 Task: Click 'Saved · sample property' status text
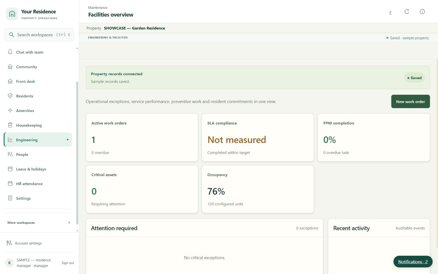click(409, 38)
